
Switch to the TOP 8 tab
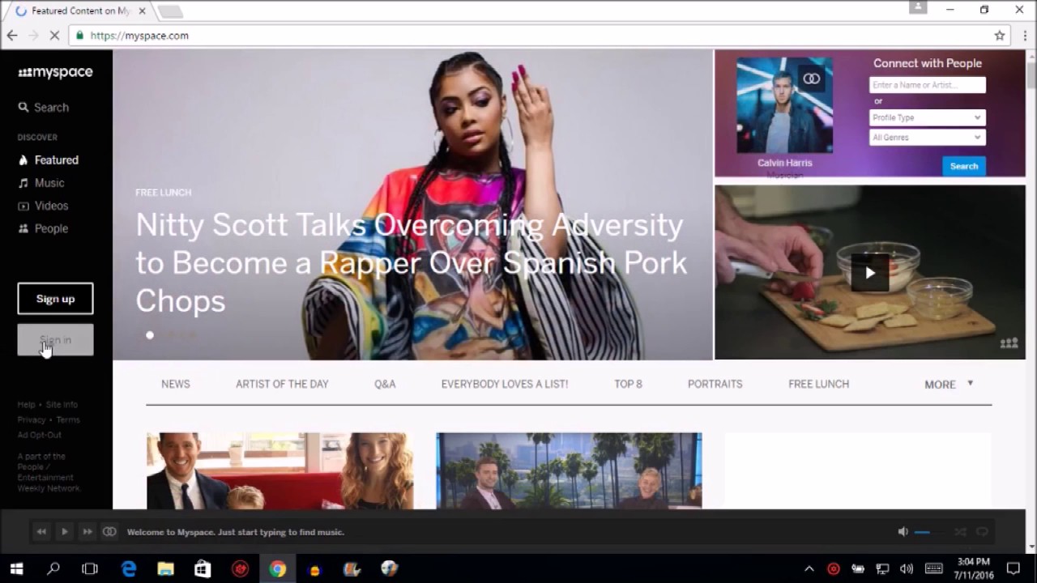pos(628,384)
